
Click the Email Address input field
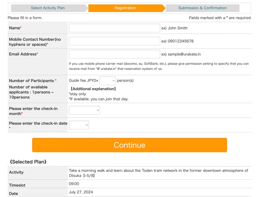pos(114,54)
